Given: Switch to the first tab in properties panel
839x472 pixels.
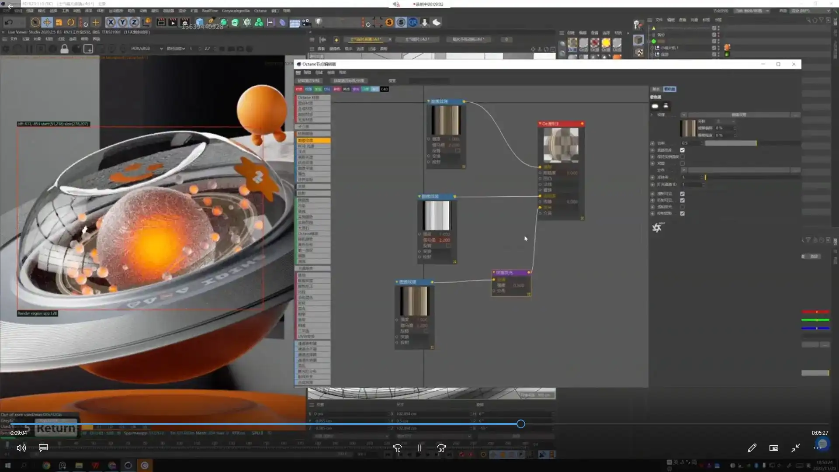Looking at the screenshot, I should click(656, 89).
